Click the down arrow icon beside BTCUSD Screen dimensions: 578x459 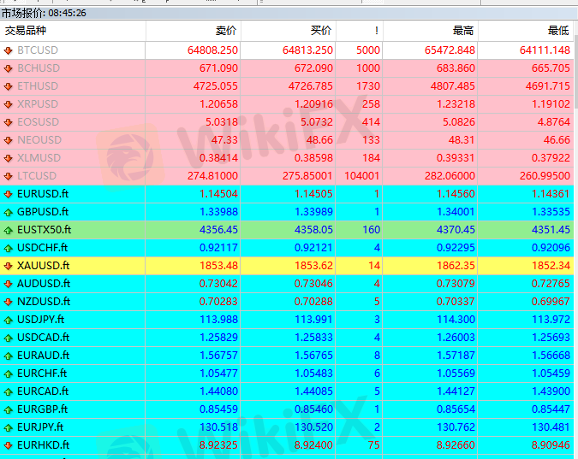(x=9, y=50)
